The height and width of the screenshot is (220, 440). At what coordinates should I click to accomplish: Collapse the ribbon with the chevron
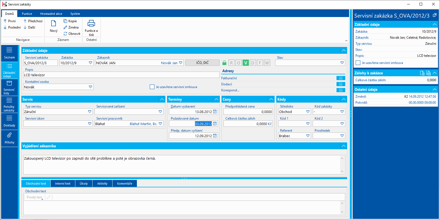(x=346, y=41)
